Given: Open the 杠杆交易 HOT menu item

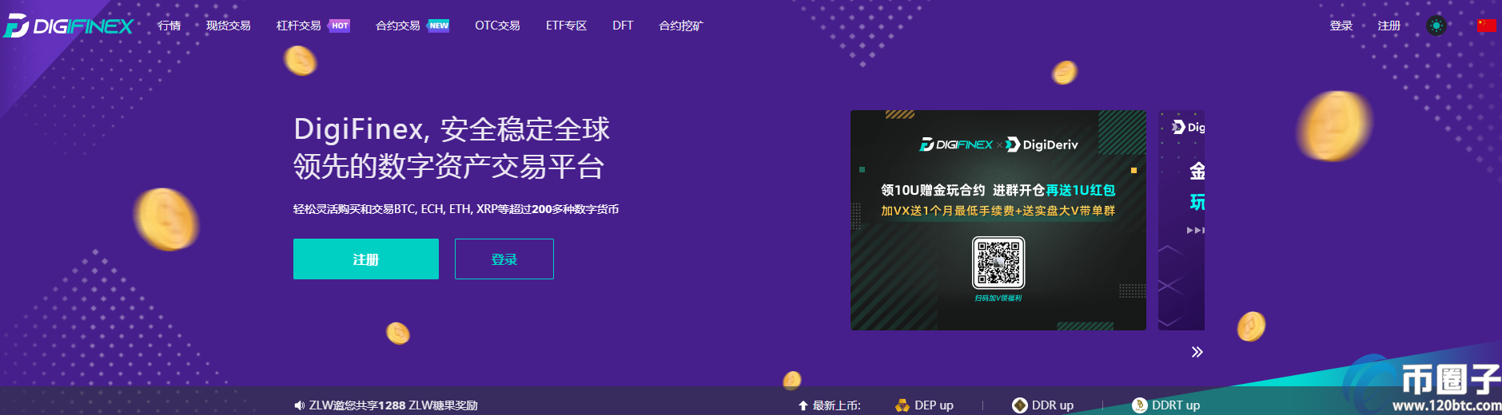Looking at the screenshot, I should click(x=313, y=26).
